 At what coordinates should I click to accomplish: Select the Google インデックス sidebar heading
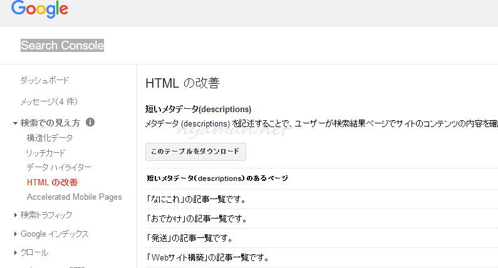pyautogui.click(x=54, y=234)
